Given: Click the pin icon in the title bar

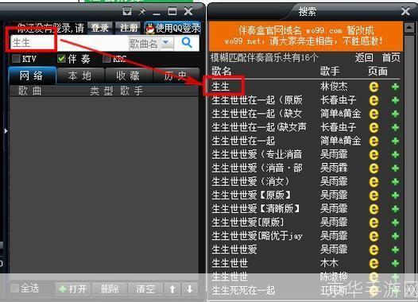Looking at the screenshot, I should (142, 11).
